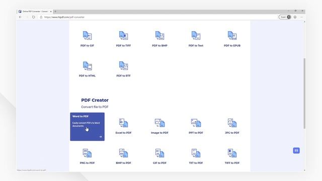Click the PDF to HTML label

point(87,76)
